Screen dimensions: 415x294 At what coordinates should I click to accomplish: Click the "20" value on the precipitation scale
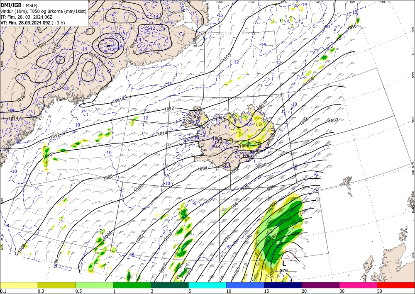pos(304,291)
